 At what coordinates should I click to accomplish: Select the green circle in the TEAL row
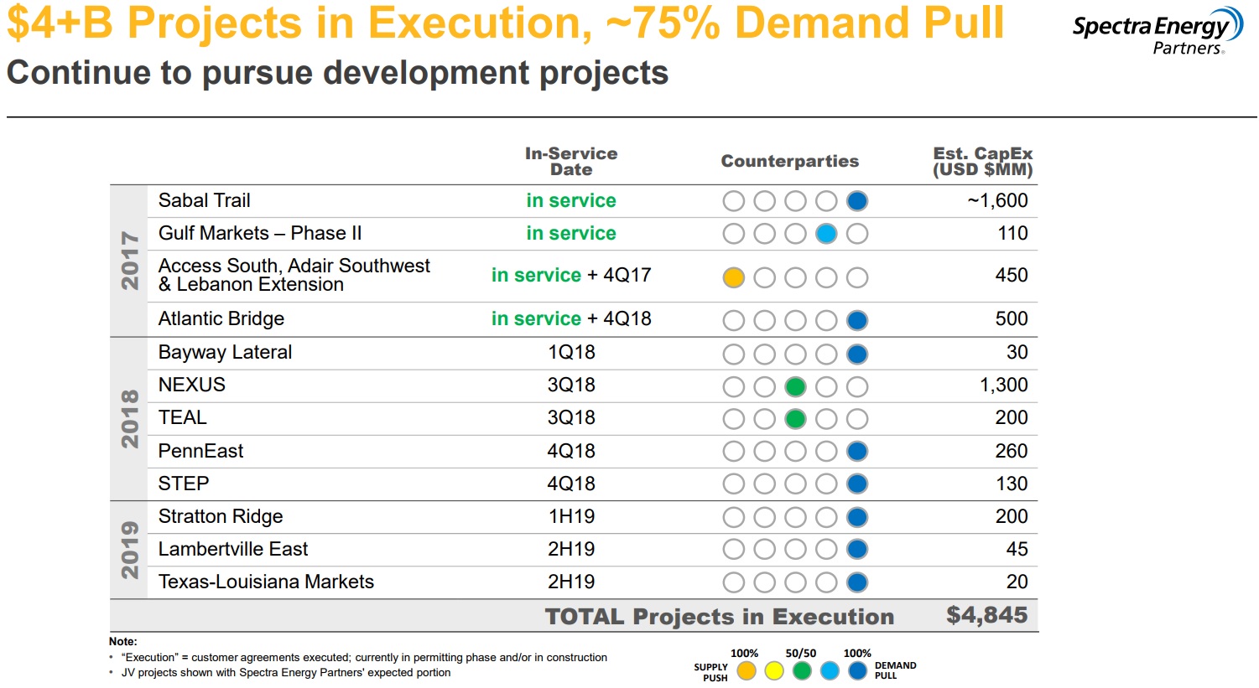(x=795, y=419)
